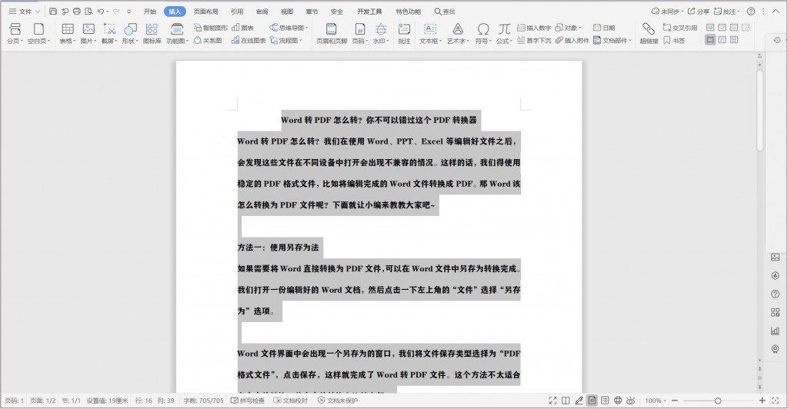Open the 分页 page break dropdown

click(15, 41)
